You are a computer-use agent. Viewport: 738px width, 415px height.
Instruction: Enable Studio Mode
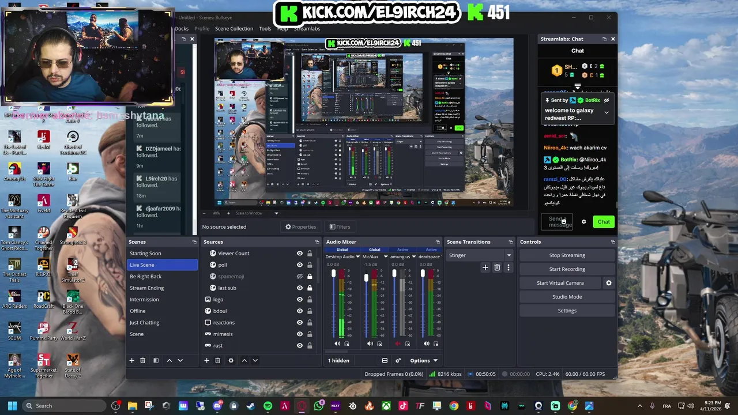click(567, 297)
